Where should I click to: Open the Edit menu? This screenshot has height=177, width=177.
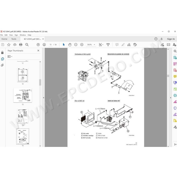pyautogui.click(x=6, y=35)
